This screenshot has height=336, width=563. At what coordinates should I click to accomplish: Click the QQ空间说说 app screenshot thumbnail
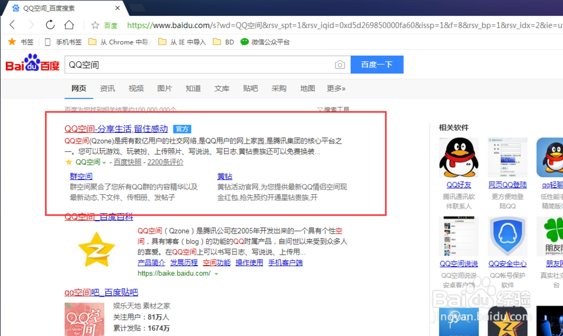[458, 236]
